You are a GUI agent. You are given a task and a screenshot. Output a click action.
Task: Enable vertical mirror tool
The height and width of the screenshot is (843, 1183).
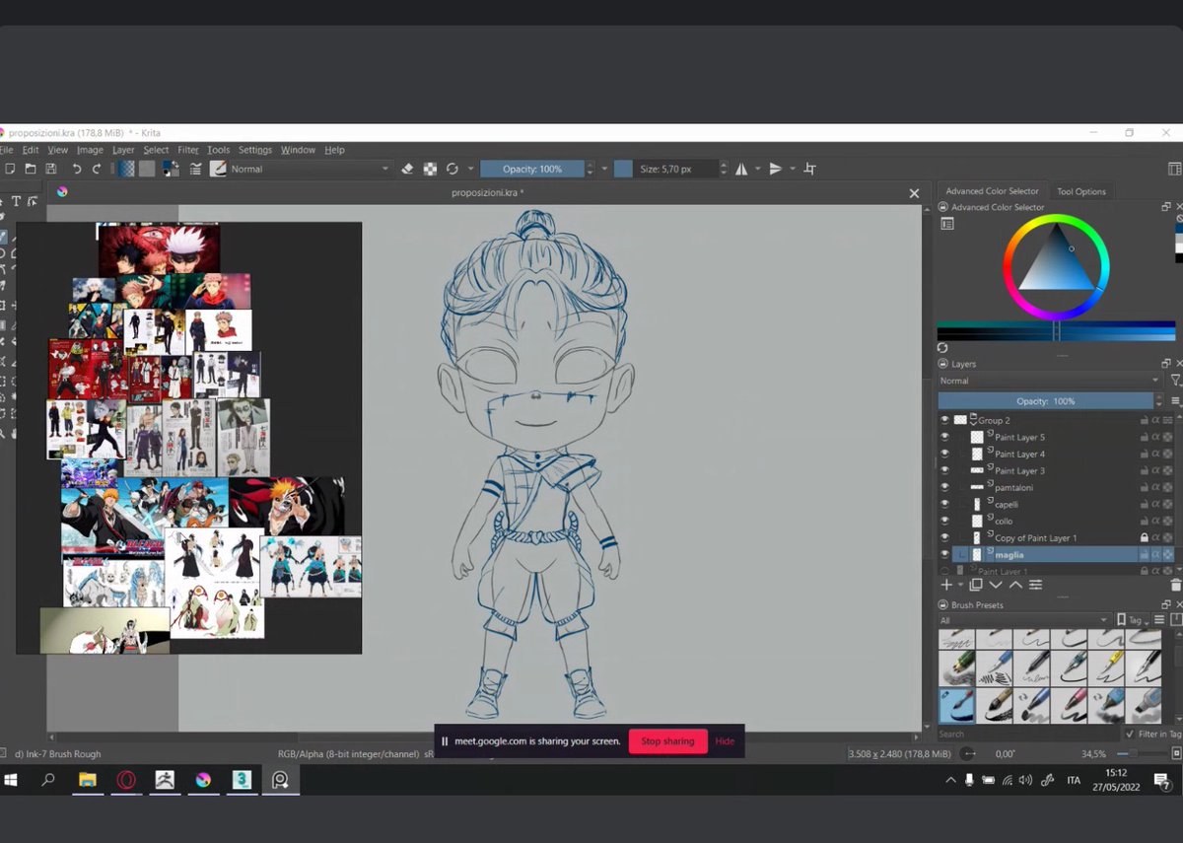(x=776, y=169)
